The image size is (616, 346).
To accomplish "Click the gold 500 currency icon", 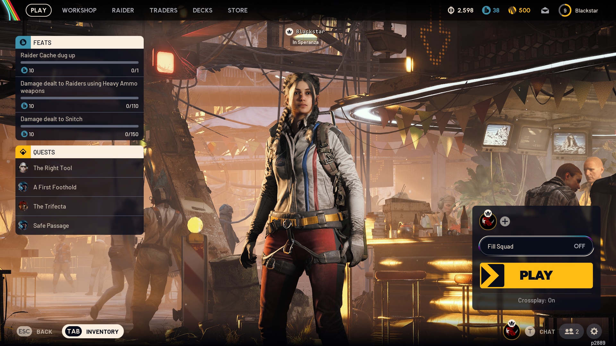I will pos(512,11).
